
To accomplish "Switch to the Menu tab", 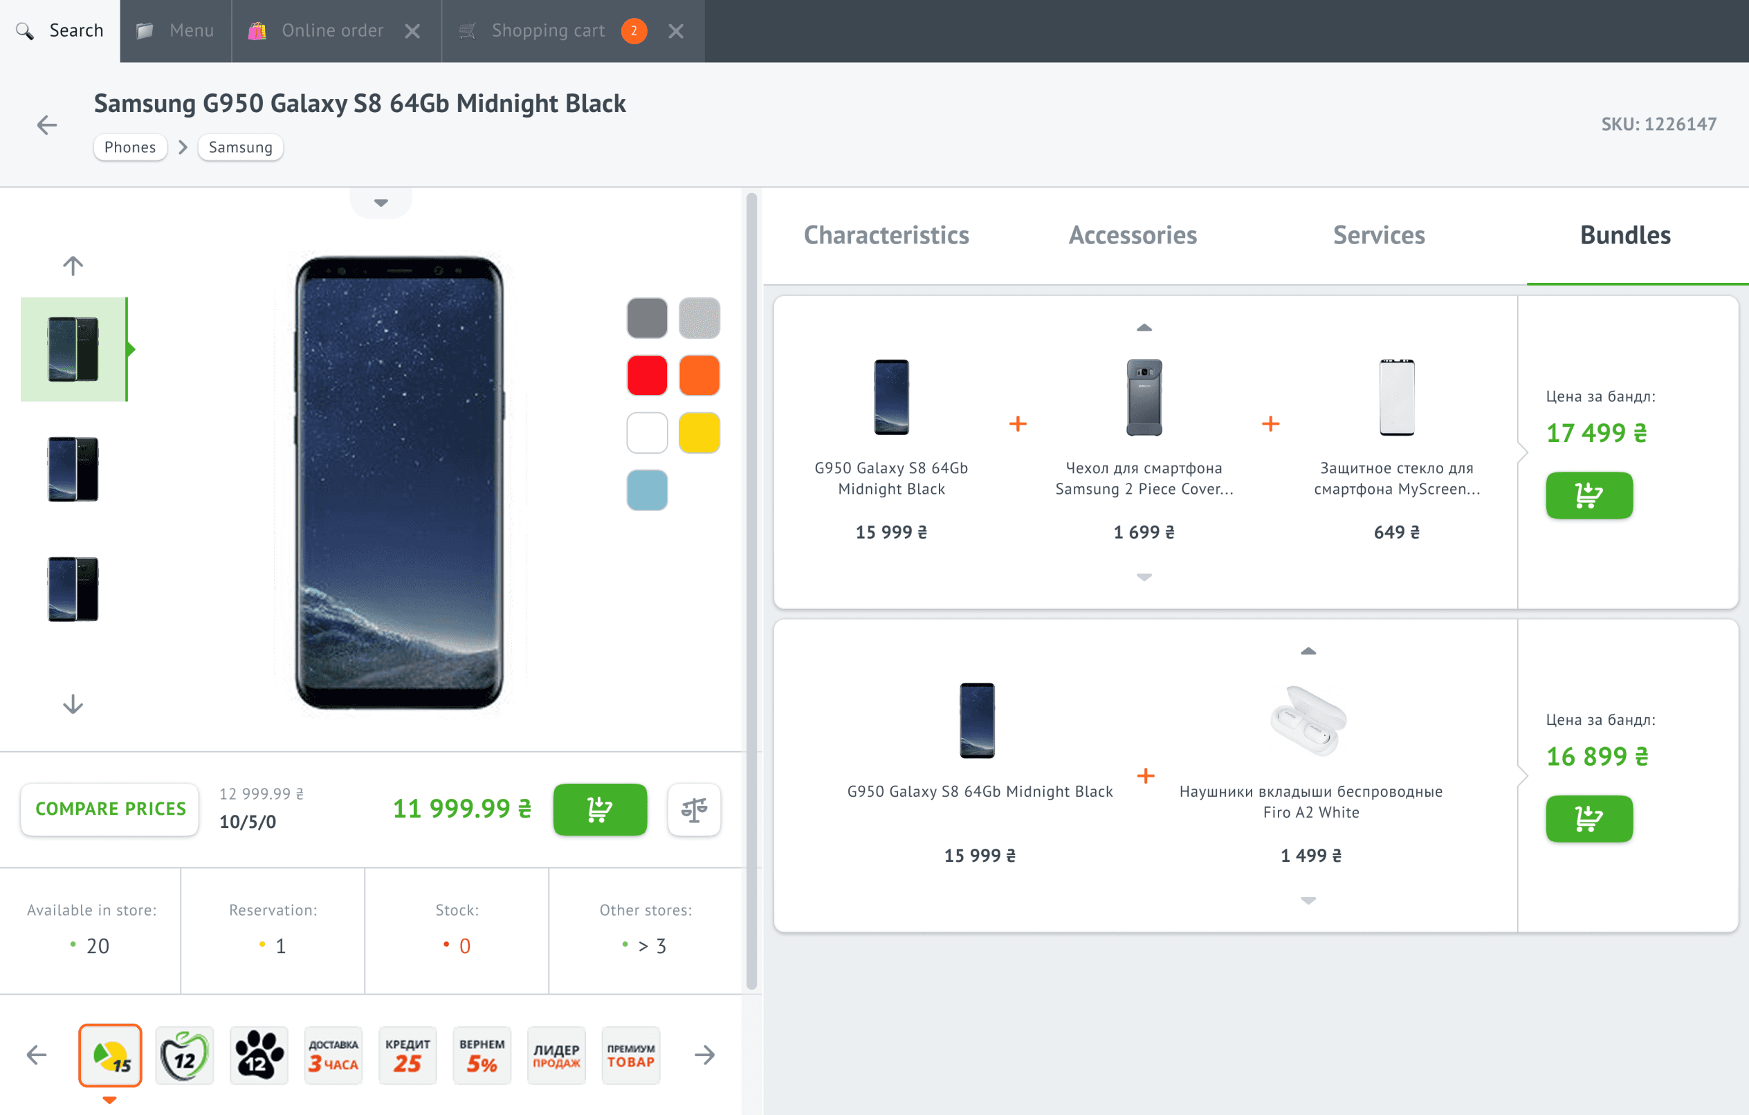I will pyautogui.click(x=176, y=30).
